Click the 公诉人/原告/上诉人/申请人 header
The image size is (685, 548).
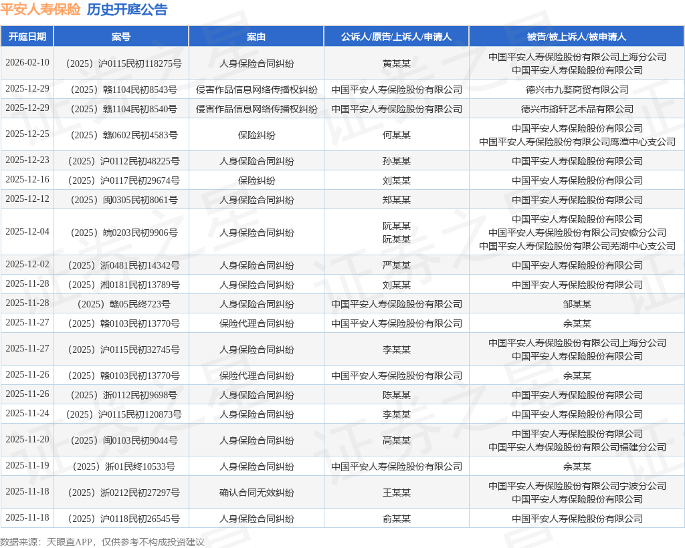coord(396,37)
